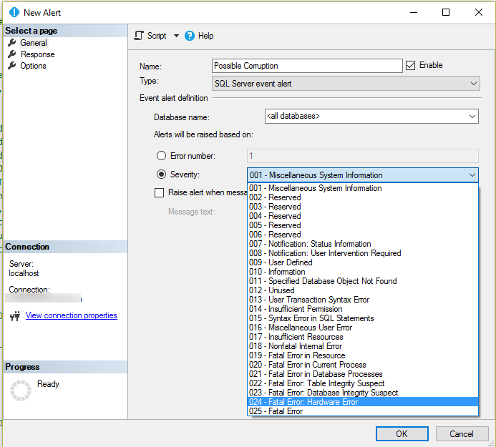This screenshot has height=447, width=496.
Task: Click the Script toolbar icon
Action: click(139, 36)
